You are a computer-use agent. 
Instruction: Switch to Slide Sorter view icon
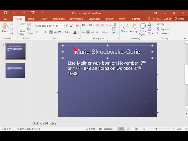(x=129, y=129)
